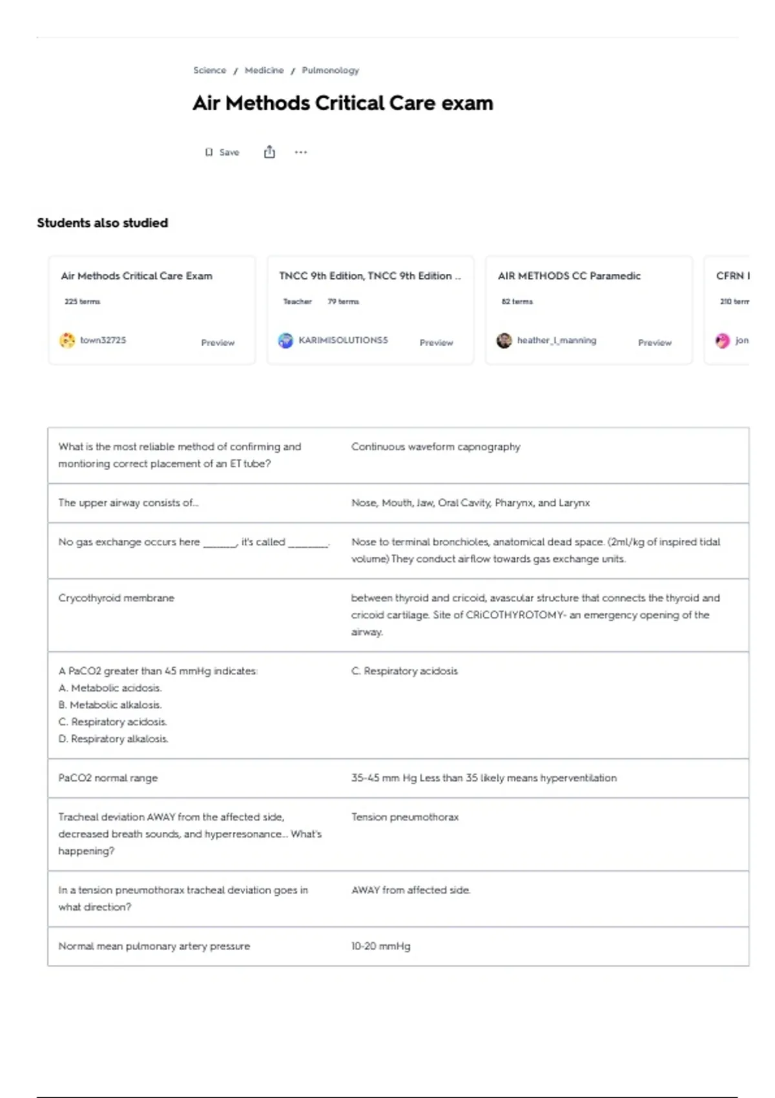Click town32725's profile avatar
The height and width of the screenshot is (1098, 775).
pyautogui.click(x=67, y=340)
